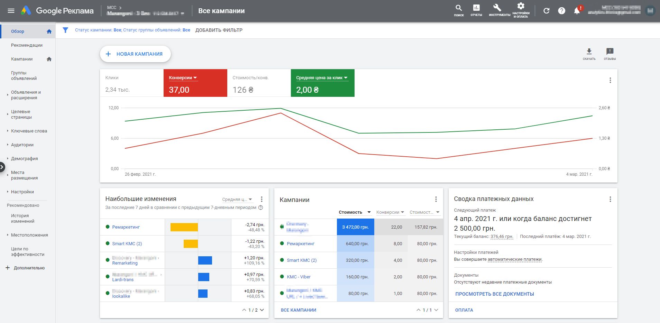Click the Download (Скачать) icon
The height and width of the screenshot is (323, 660).
(589, 52)
